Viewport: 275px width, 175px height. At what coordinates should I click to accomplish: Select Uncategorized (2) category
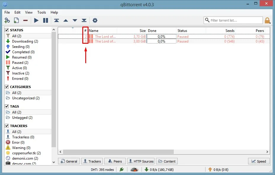(26, 98)
